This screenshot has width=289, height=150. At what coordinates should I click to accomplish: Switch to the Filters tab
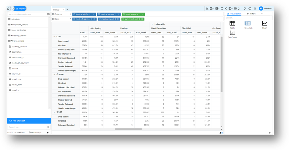coord(251,14)
